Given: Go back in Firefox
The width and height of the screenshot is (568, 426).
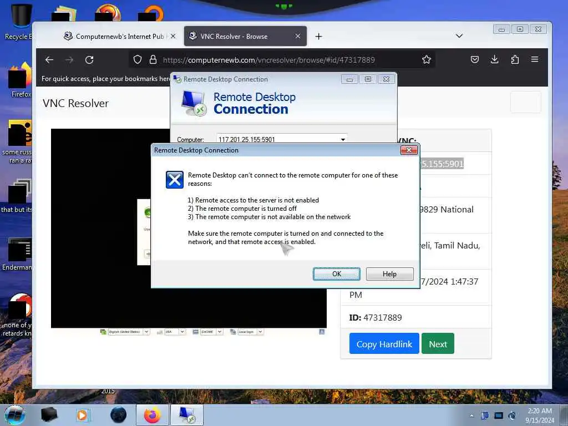Looking at the screenshot, I should pyautogui.click(x=49, y=60).
